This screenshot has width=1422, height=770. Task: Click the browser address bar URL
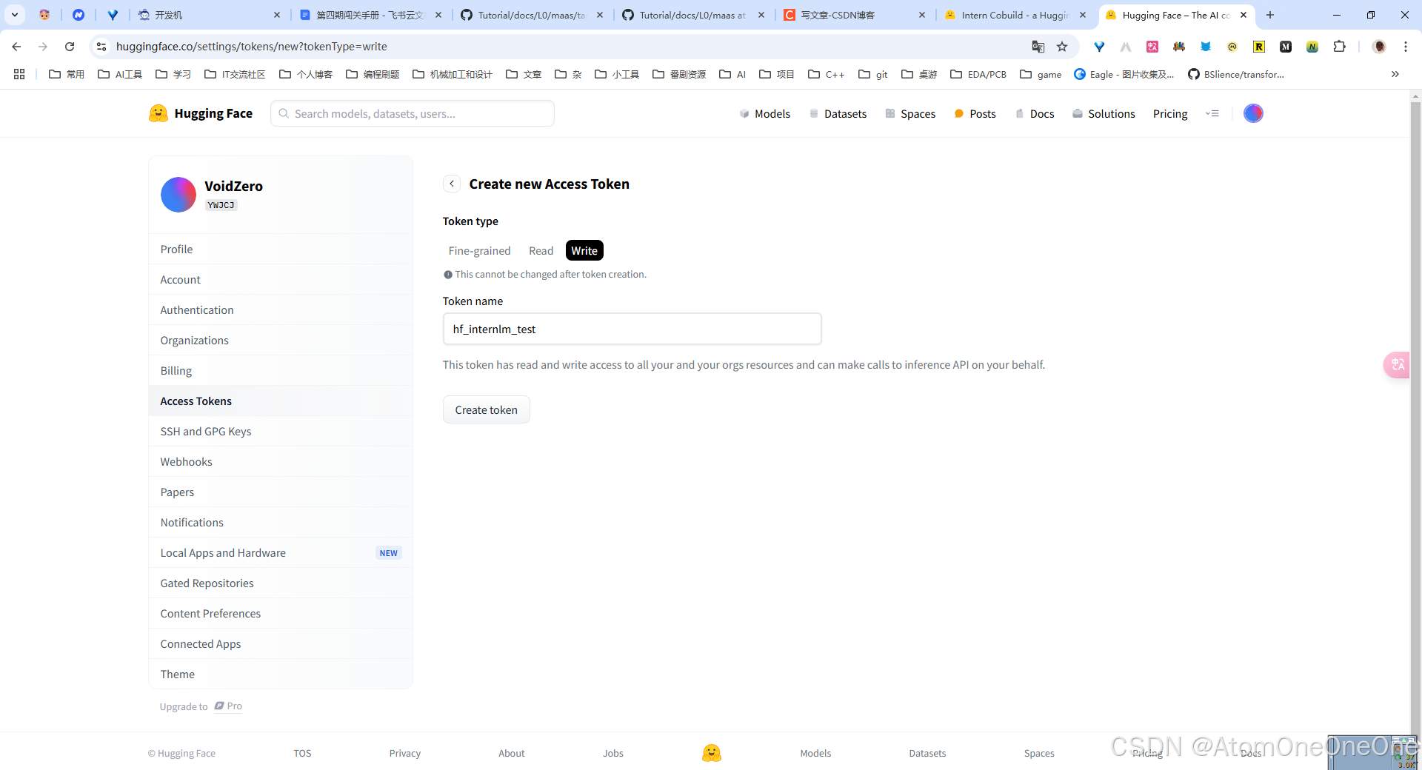[252, 47]
